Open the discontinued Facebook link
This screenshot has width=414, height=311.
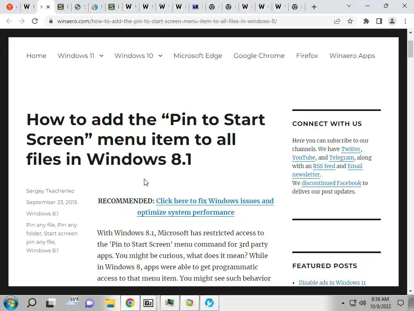click(332, 183)
